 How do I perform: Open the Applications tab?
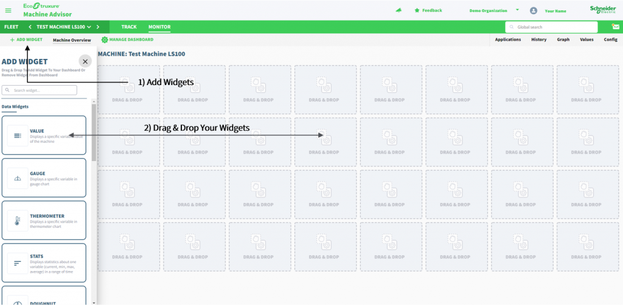pyautogui.click(x=508, y=39)
